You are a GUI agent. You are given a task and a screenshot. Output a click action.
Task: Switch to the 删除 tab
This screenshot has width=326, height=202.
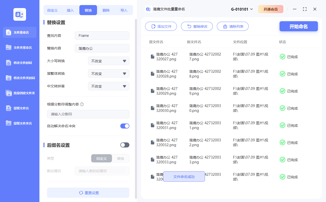click(x=106, y=10)
